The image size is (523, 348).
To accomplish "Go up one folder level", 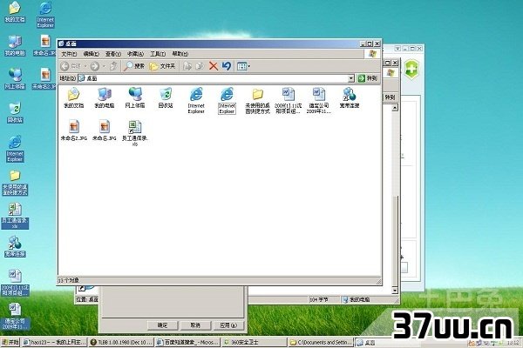I will [113, 66].
